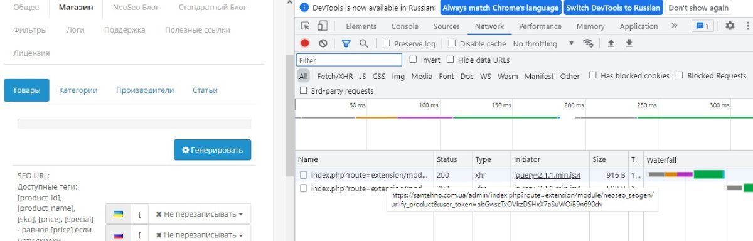Open Russian SEO URL overwrite dropdown
The width and height of the screenshot is (753, 241).
click(x=200, y=235)
